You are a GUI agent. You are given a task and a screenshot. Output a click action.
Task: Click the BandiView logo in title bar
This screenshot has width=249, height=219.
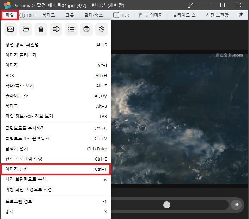tap(7, 5)
